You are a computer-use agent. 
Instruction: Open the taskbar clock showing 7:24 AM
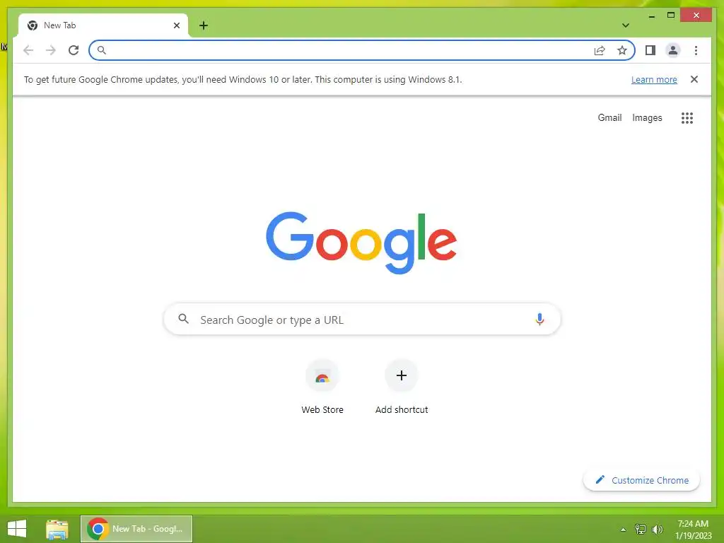[x=693, y=530]
